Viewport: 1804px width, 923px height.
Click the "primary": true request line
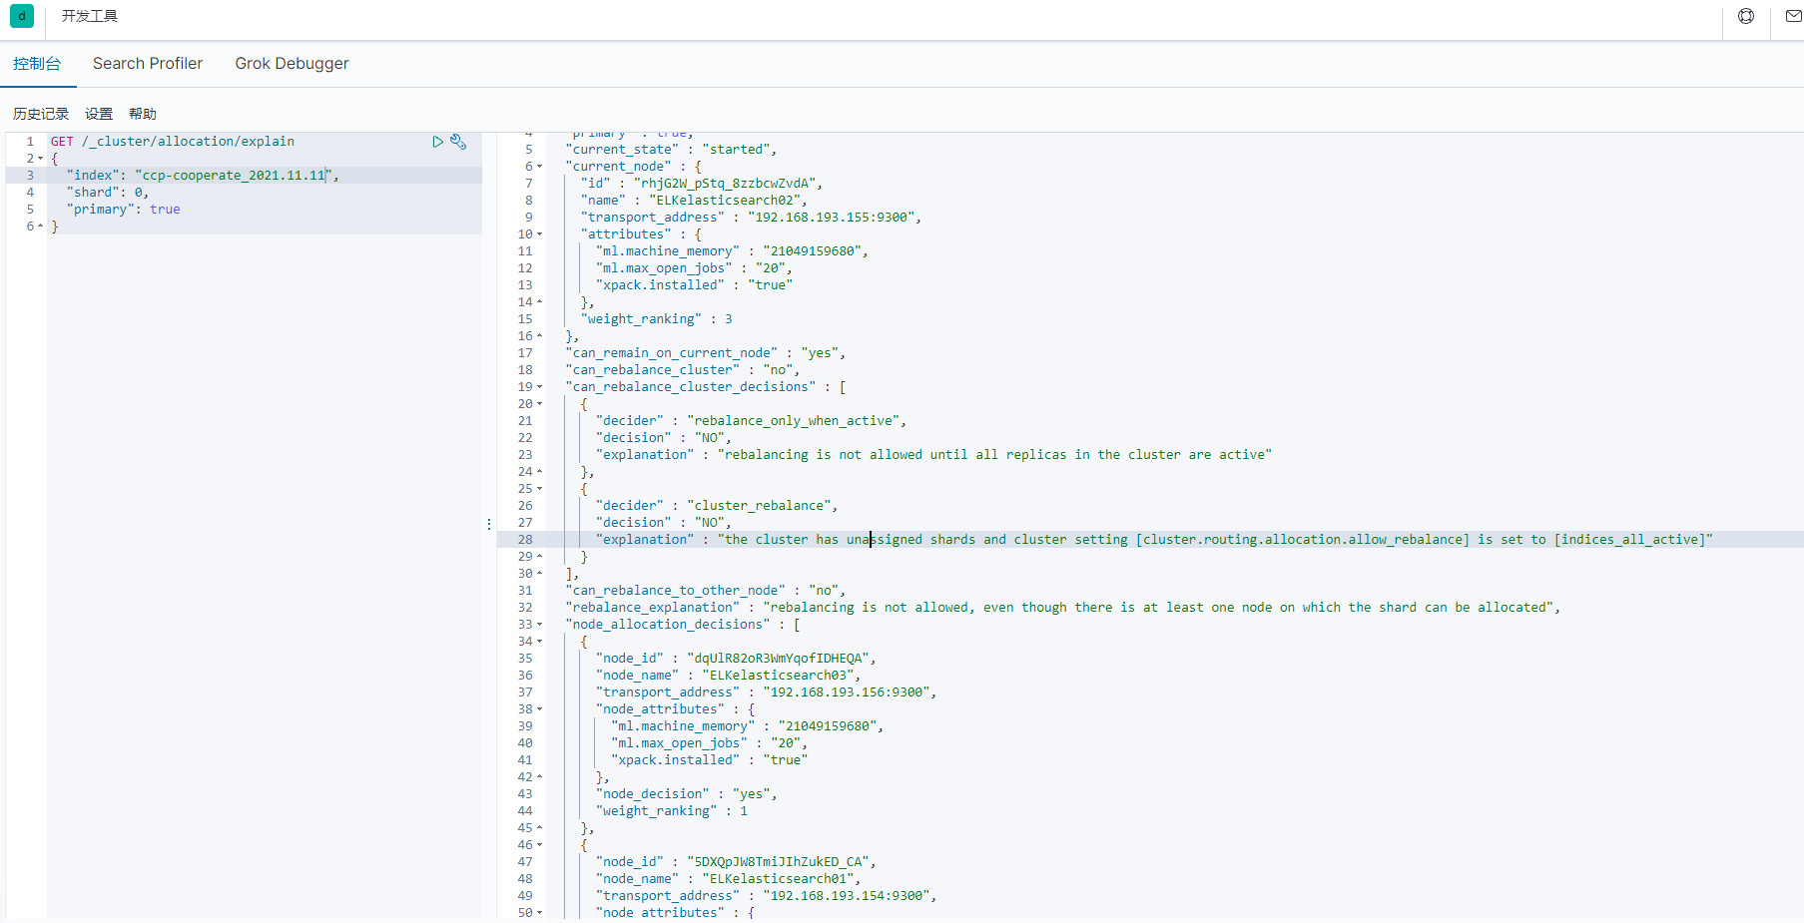pos(124,210)
